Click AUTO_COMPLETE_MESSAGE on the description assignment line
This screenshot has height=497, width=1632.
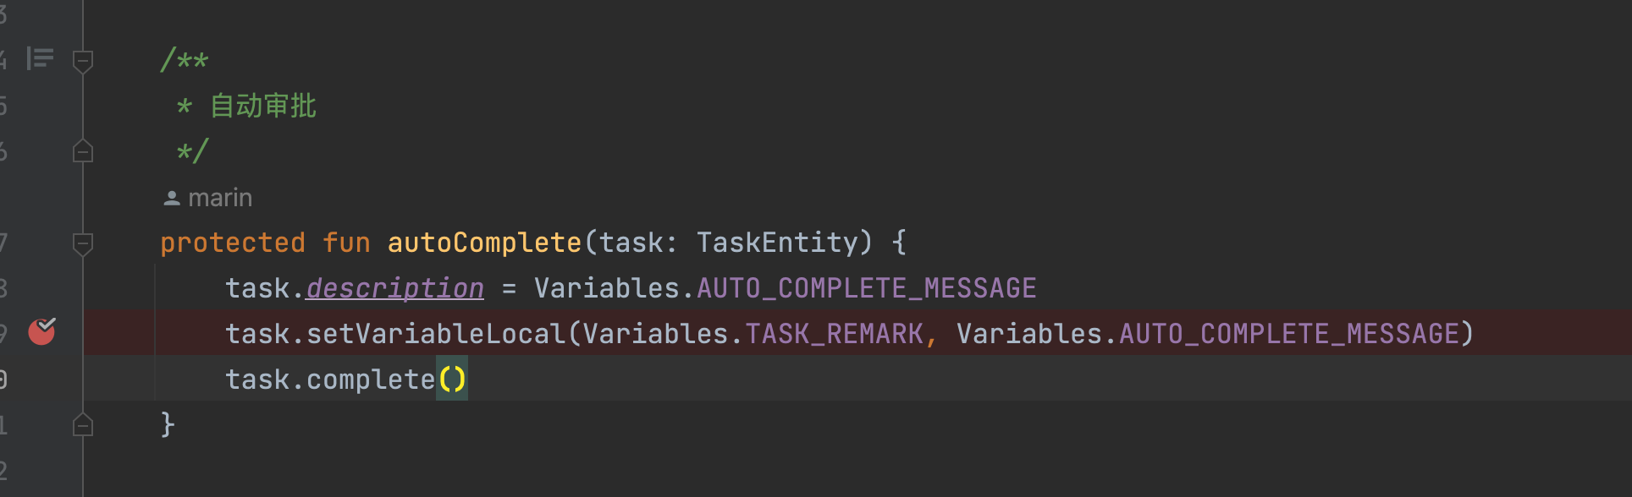866,288
